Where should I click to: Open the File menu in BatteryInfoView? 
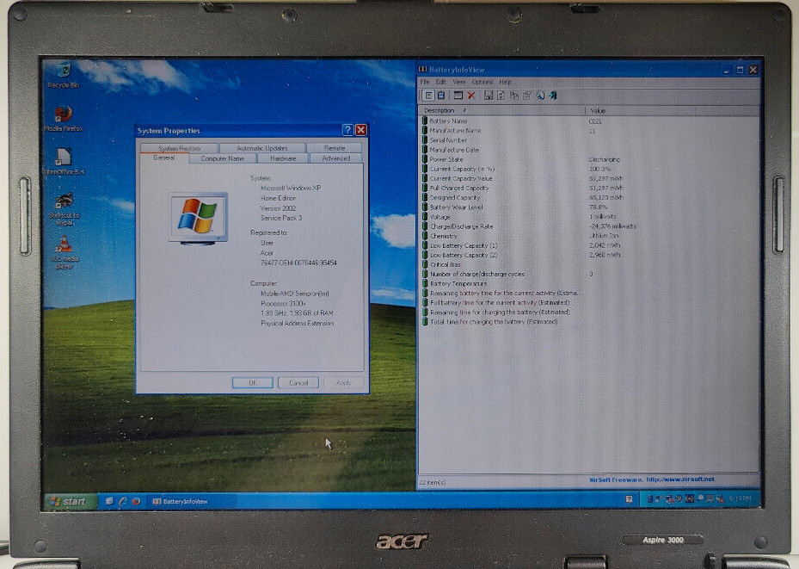[425, 82]
